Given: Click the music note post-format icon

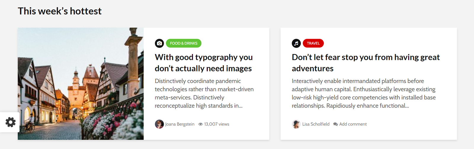Looking at the screenshot, I should tap(296, 43).
